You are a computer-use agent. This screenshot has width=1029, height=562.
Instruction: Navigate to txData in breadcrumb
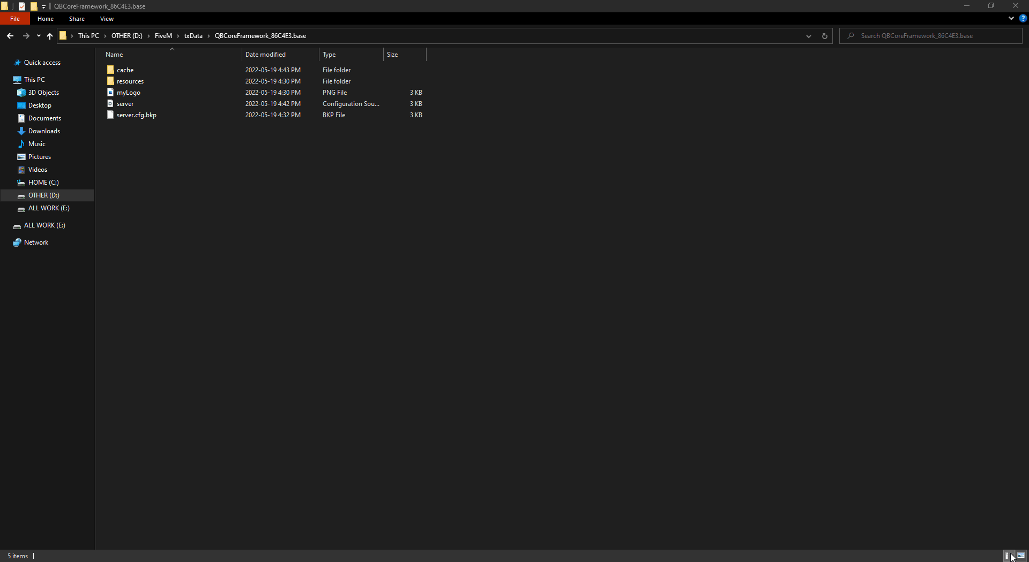[193, 36]
